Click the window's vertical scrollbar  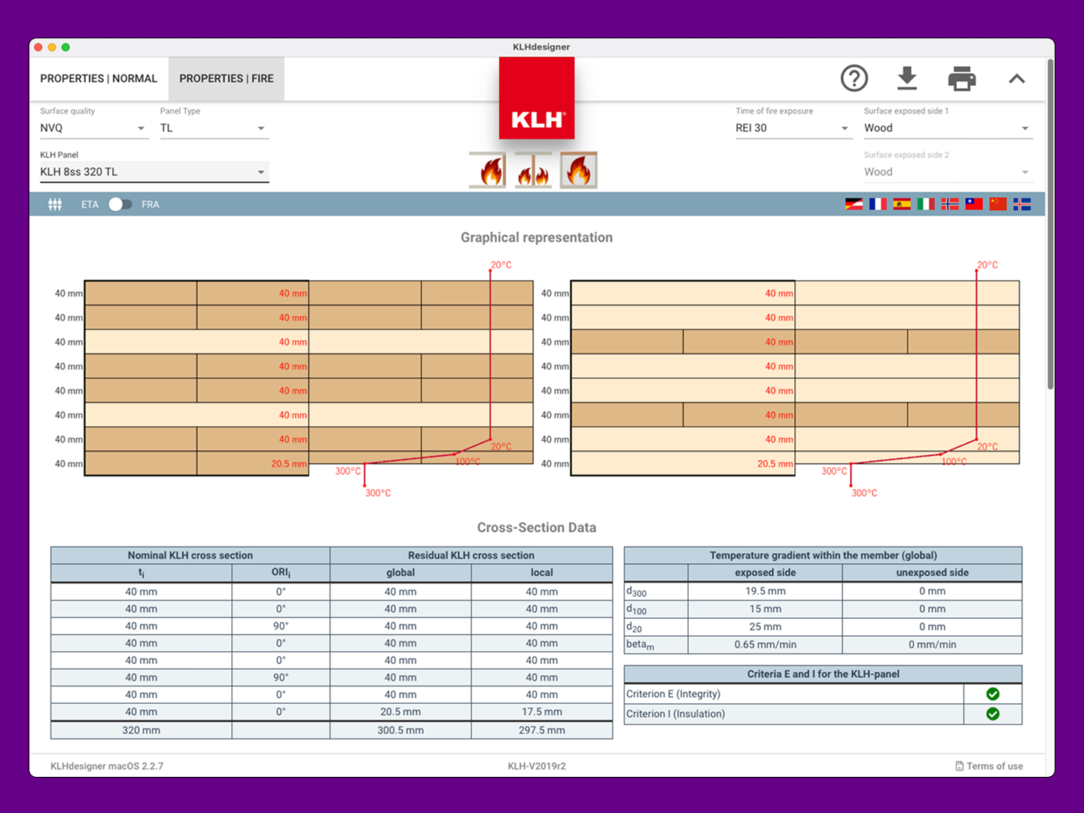pyautogui.click(x=1050, y=226)
